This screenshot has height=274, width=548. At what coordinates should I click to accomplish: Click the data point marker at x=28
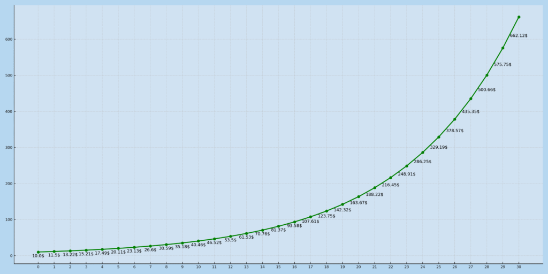487,75
